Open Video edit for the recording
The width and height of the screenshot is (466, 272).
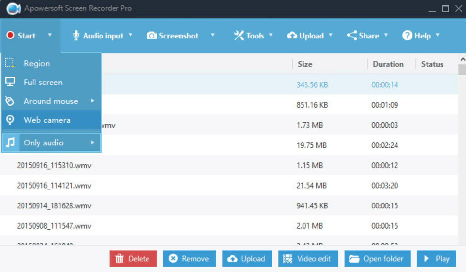[x=308, y=259]
